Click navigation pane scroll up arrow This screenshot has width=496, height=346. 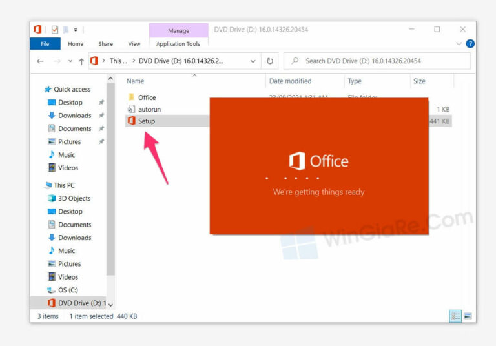pos(110,79)
